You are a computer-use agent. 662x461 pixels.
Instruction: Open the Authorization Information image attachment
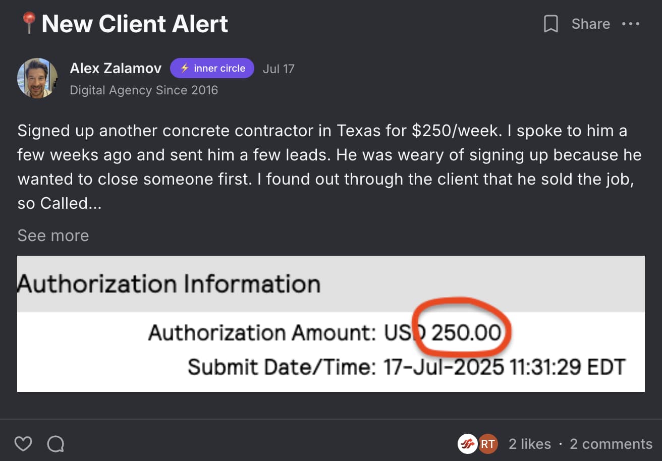[x=330, y=323]
